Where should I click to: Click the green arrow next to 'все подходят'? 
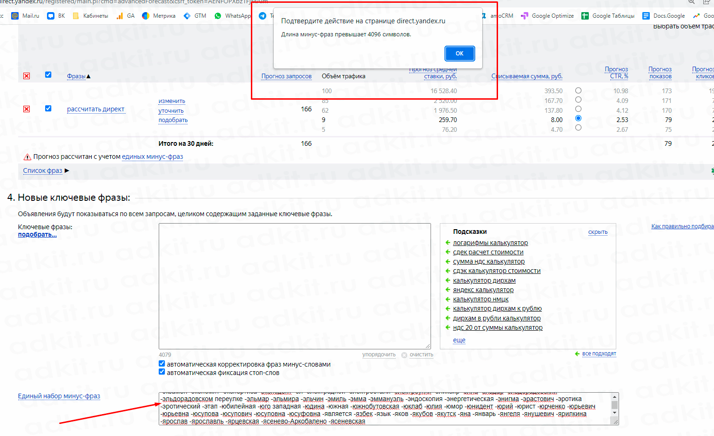577,354
